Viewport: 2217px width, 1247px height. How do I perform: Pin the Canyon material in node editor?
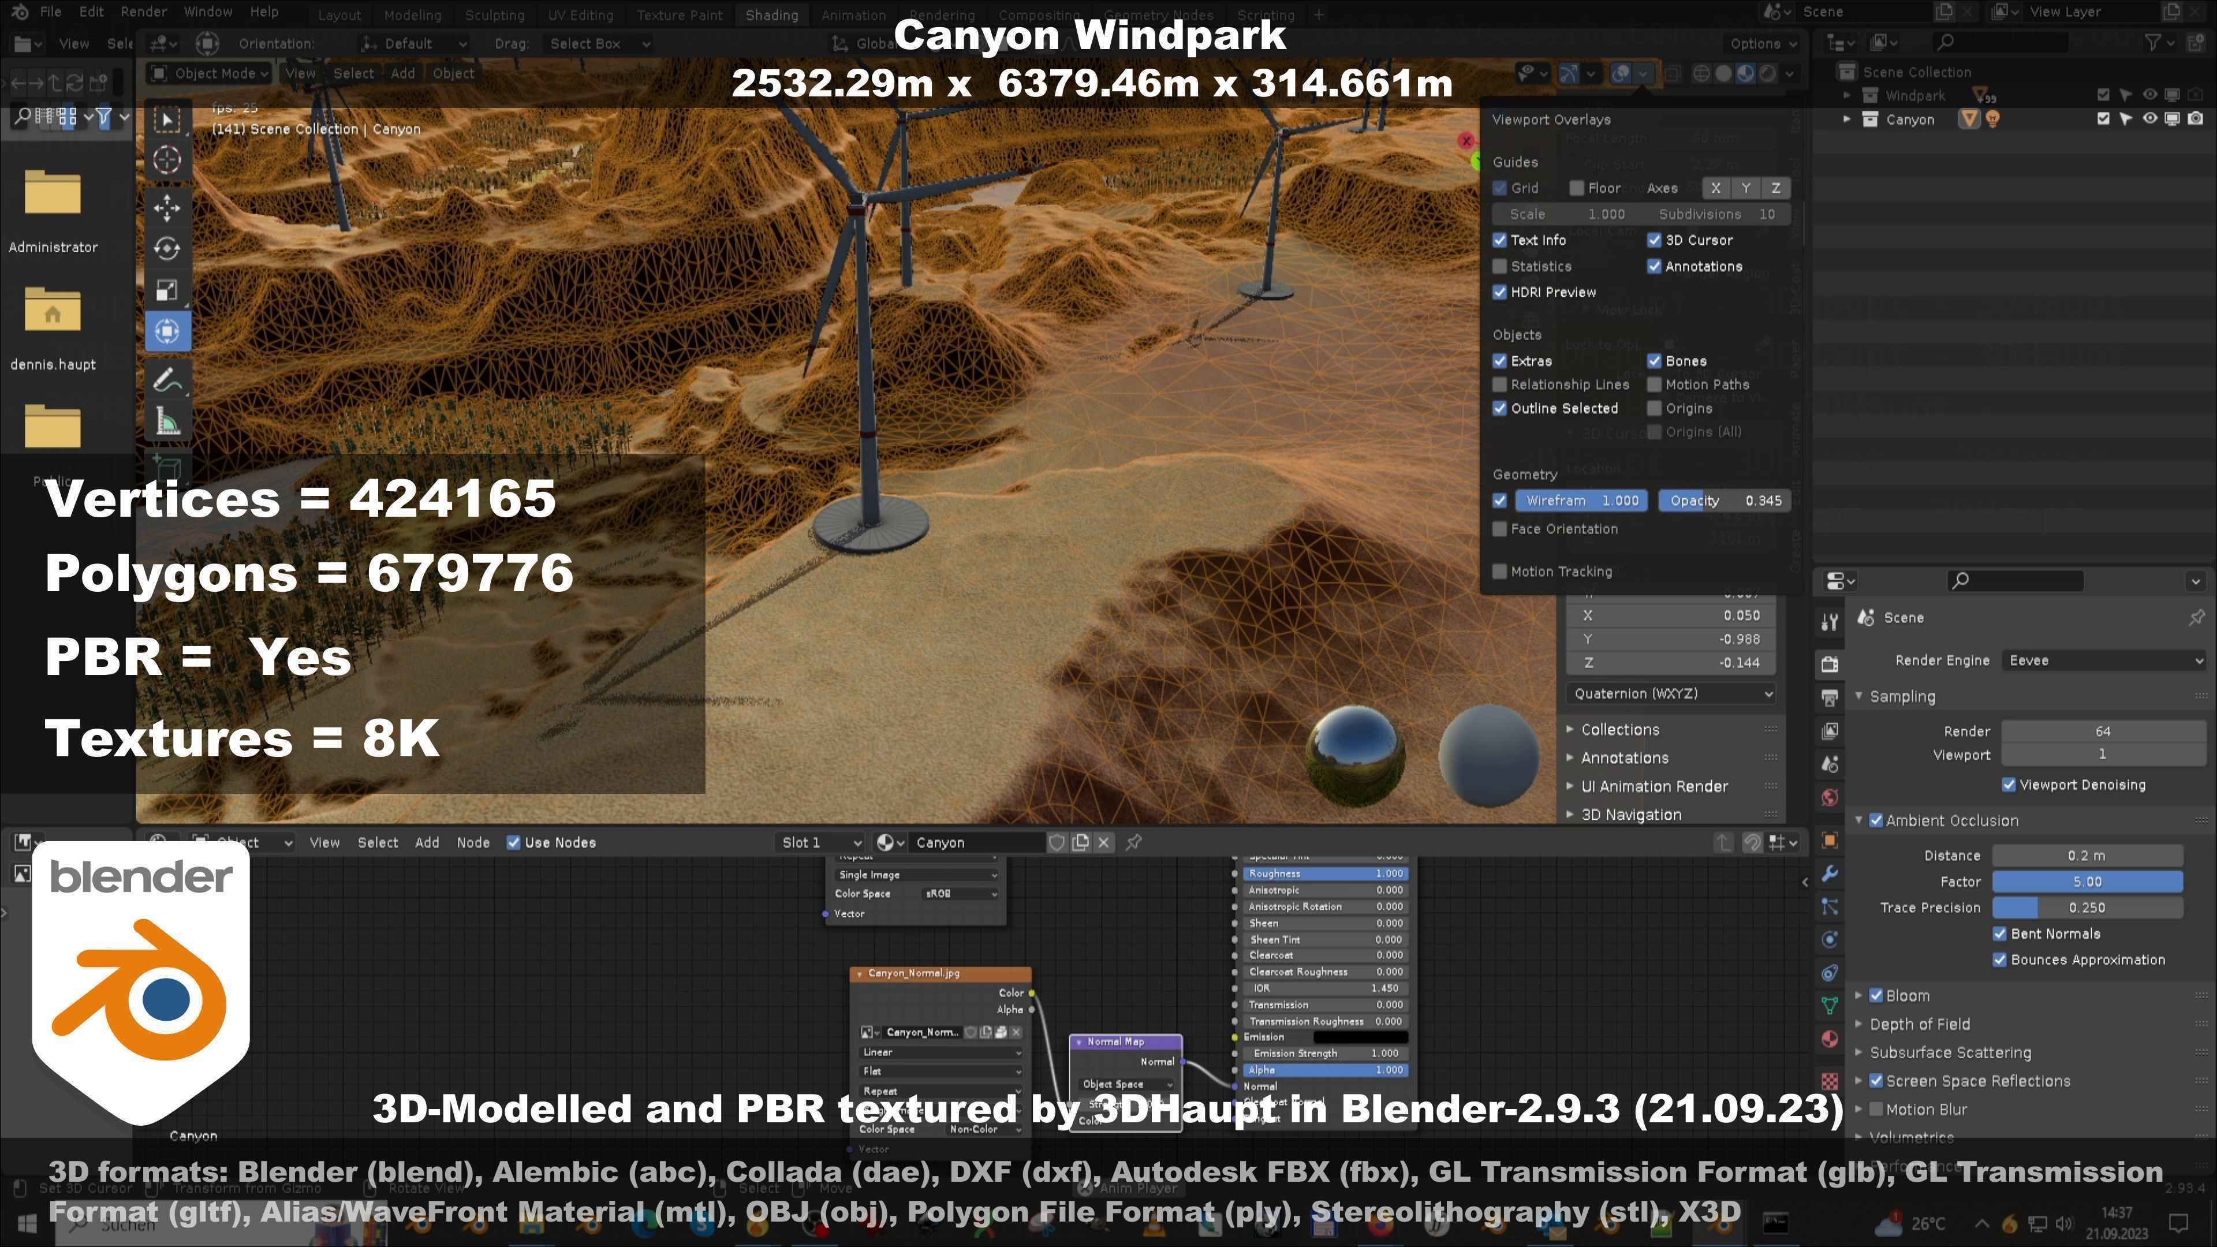pyautogui.click(x=1133, y=842)
